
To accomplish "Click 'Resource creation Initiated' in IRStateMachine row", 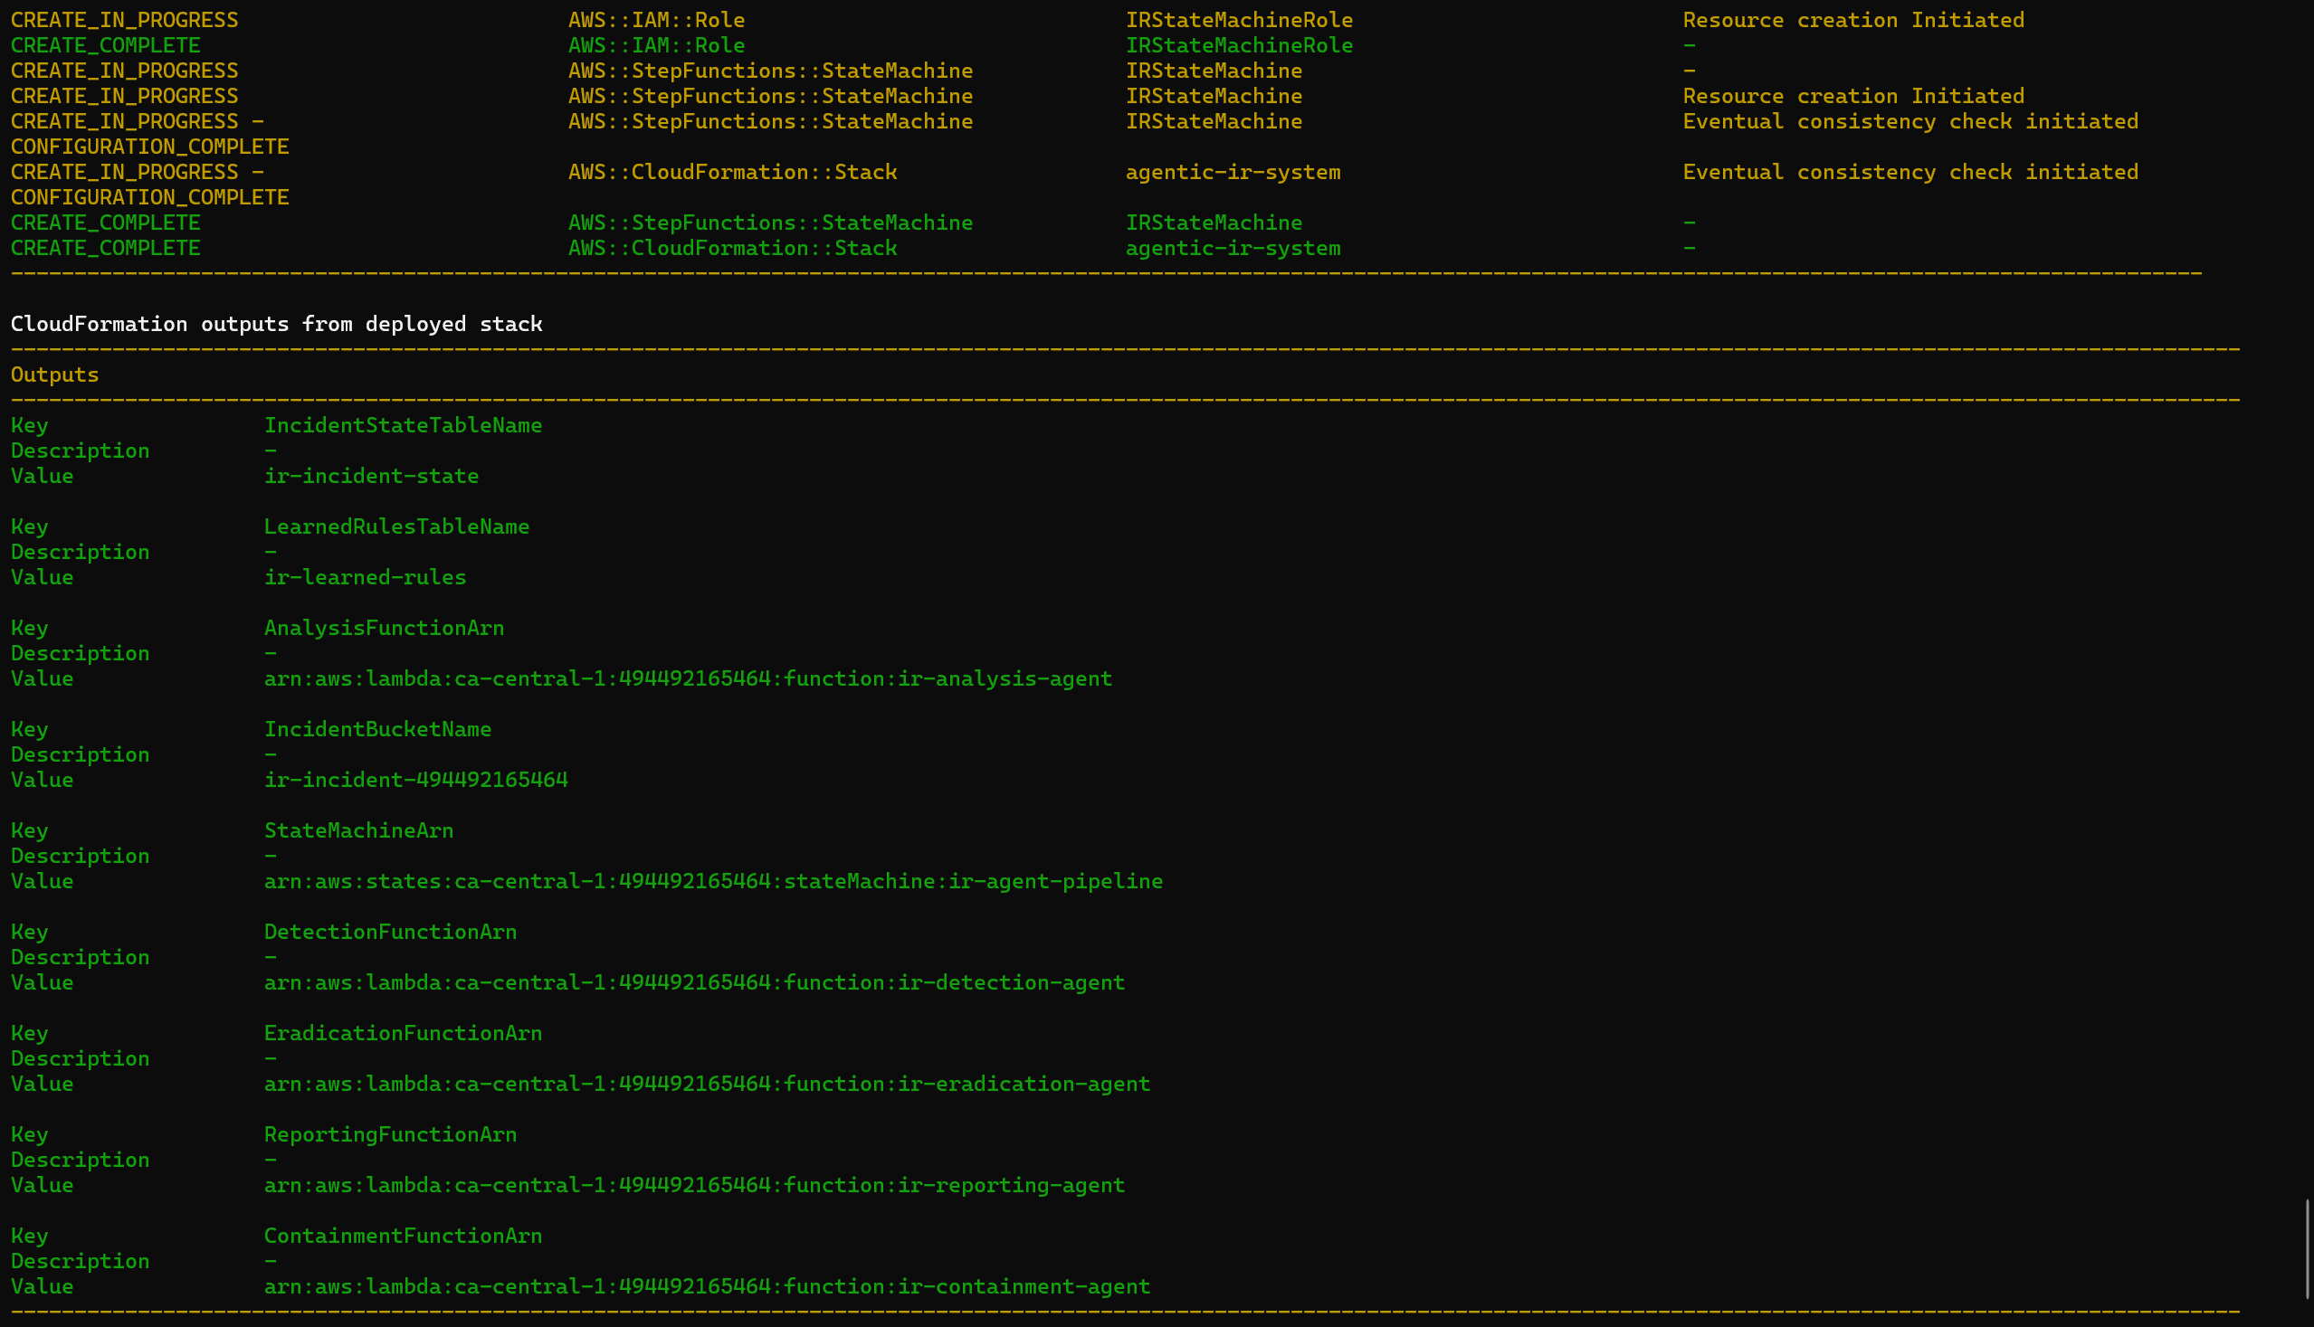I will (x=1853, y=96).
